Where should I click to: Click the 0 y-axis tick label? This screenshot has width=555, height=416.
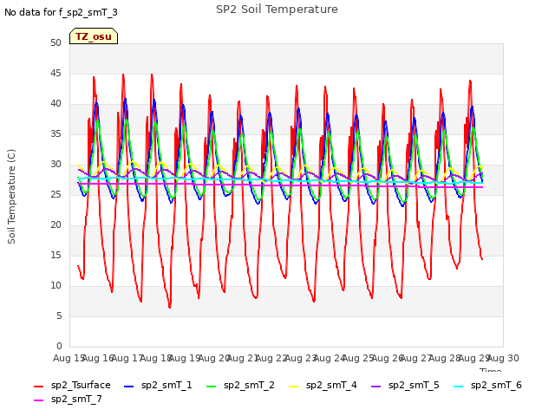pyautogui.click(x=59, y=346)
